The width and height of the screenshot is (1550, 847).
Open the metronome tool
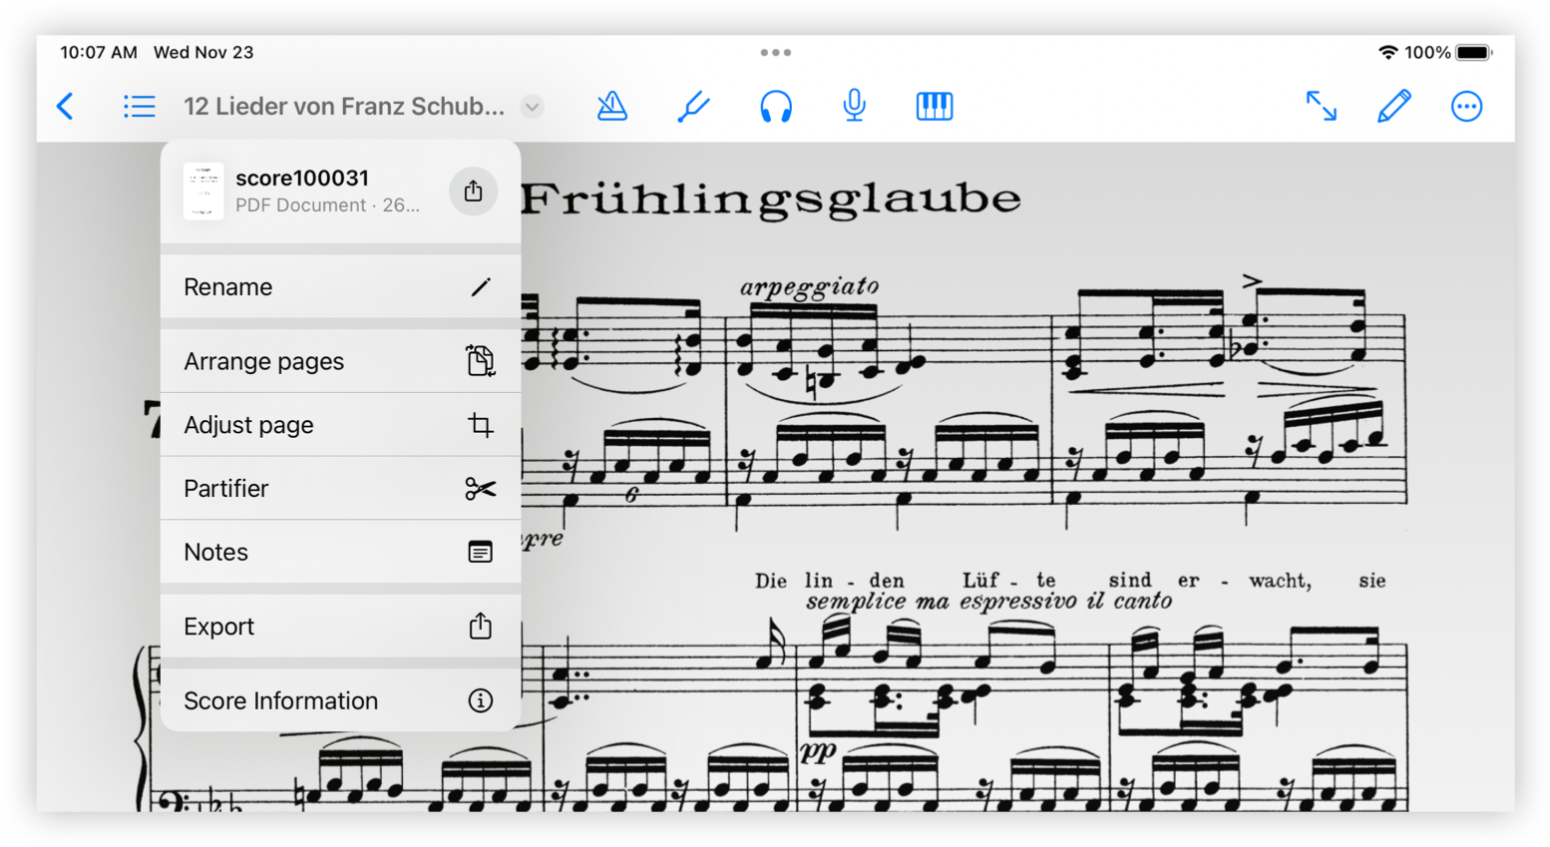pyautogui.click(x=611, y=106)
